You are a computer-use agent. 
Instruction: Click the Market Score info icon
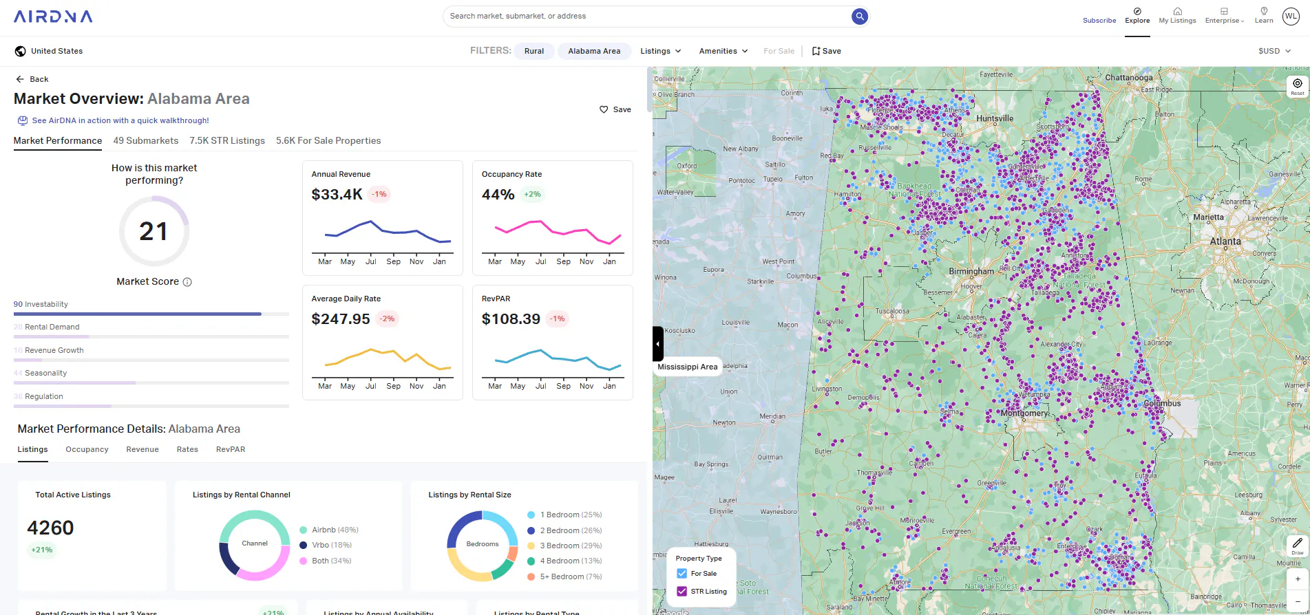click(x=187, y=282)
